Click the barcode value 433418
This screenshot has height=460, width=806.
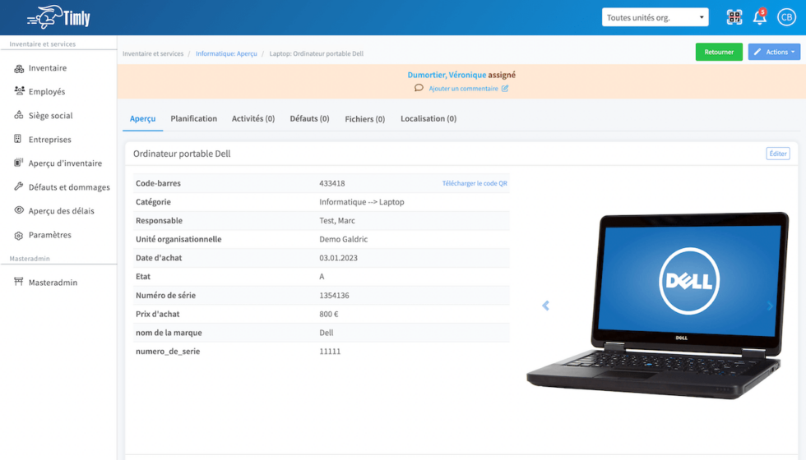332,183
